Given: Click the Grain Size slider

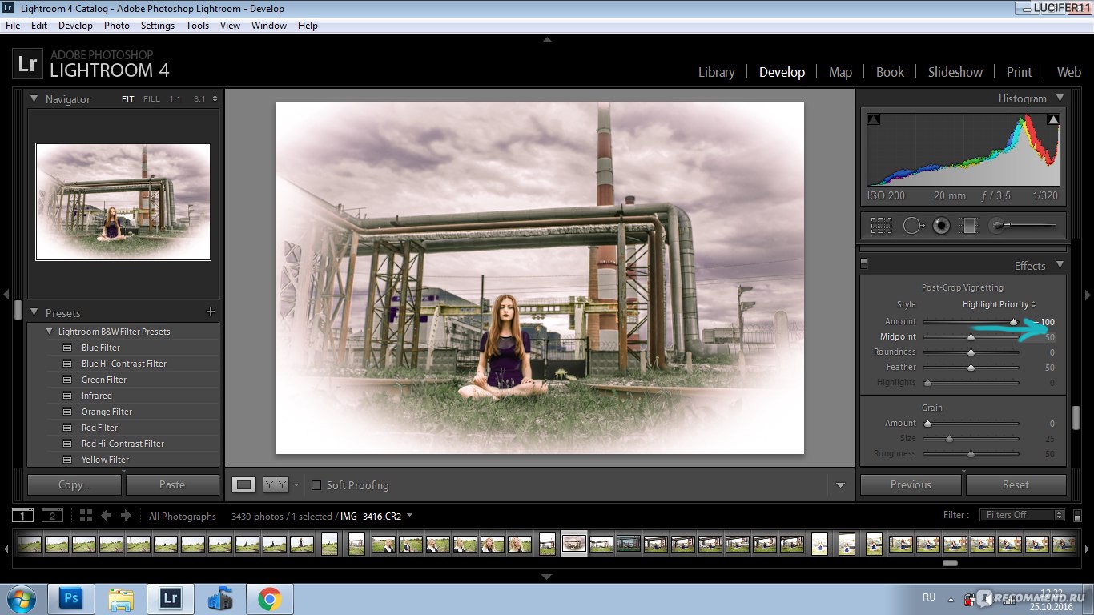Looking at the screenshot, I should [x=971, y=439].
